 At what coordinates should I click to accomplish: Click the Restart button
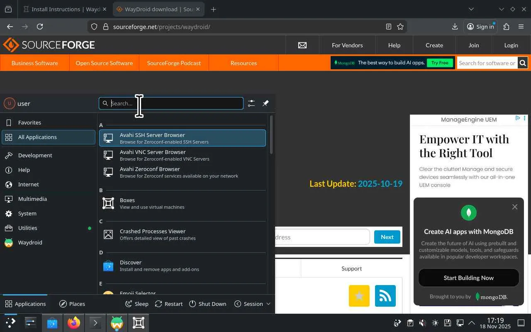169,304
